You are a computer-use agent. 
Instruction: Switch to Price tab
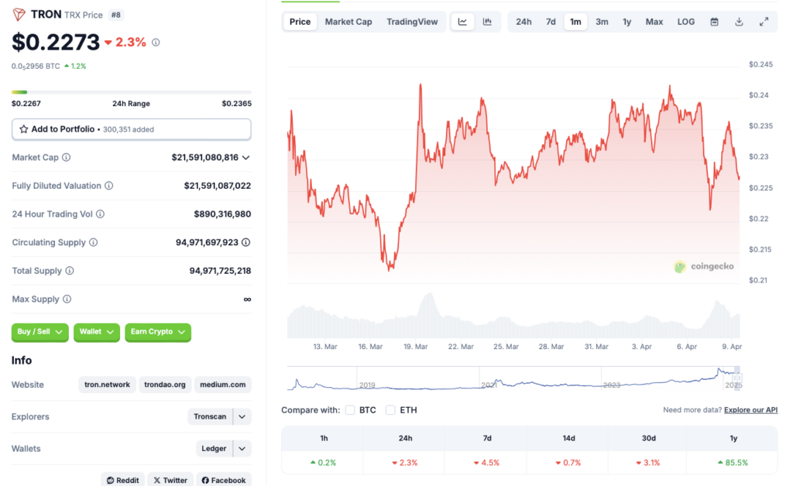click(x=300, y=22)
